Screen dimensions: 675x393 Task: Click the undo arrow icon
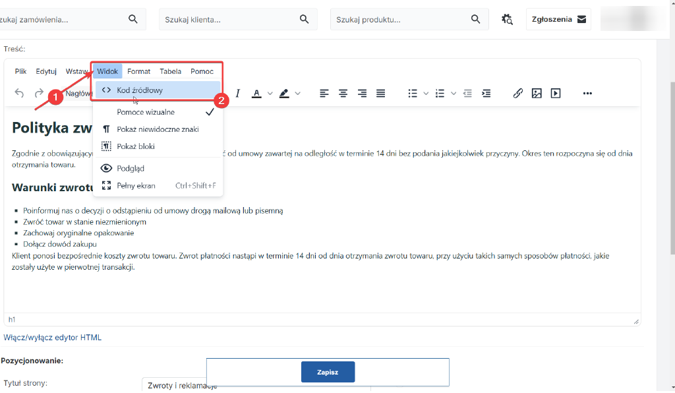click(x=19, y=93)
